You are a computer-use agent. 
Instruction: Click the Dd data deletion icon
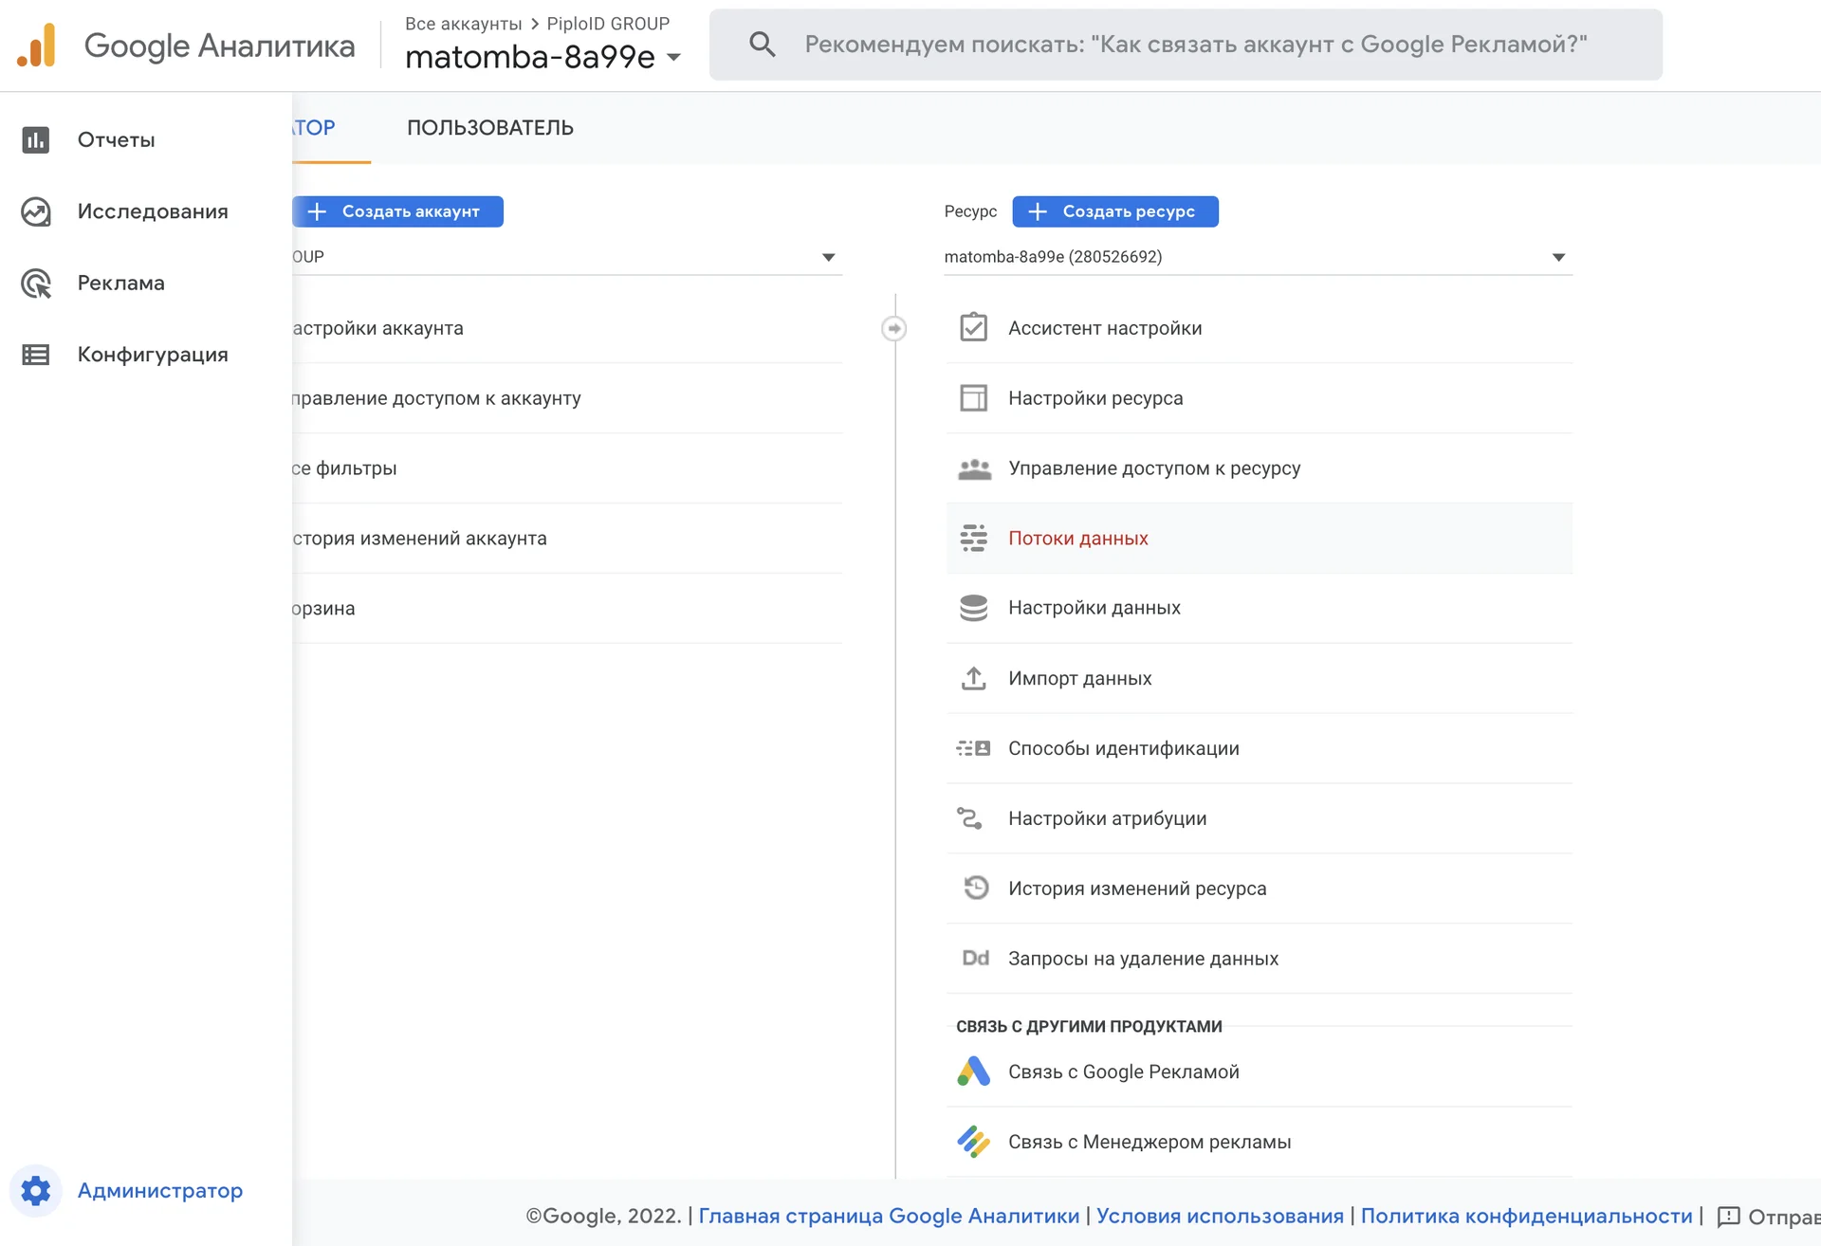[x=975, y=958]
